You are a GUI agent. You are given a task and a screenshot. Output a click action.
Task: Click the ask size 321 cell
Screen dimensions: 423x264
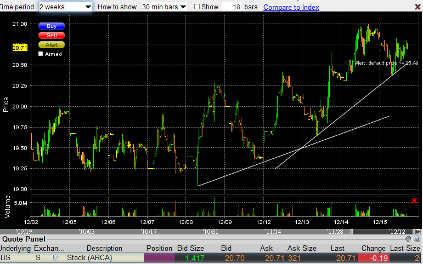tap(295, 258)
